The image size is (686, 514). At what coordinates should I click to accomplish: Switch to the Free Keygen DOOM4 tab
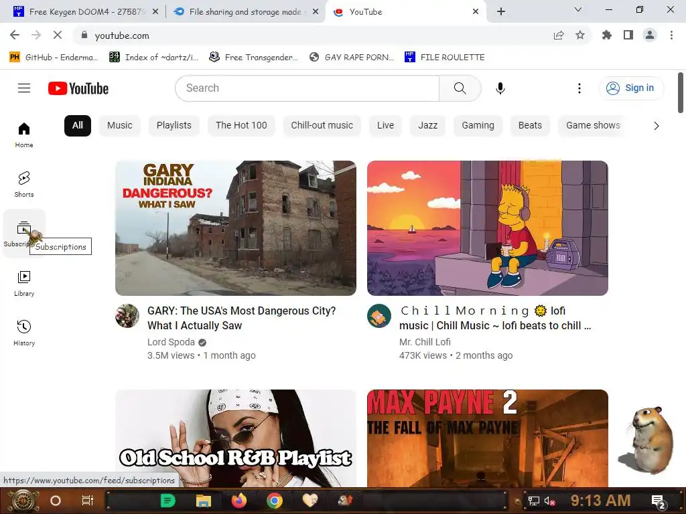(x=86, y=12)
